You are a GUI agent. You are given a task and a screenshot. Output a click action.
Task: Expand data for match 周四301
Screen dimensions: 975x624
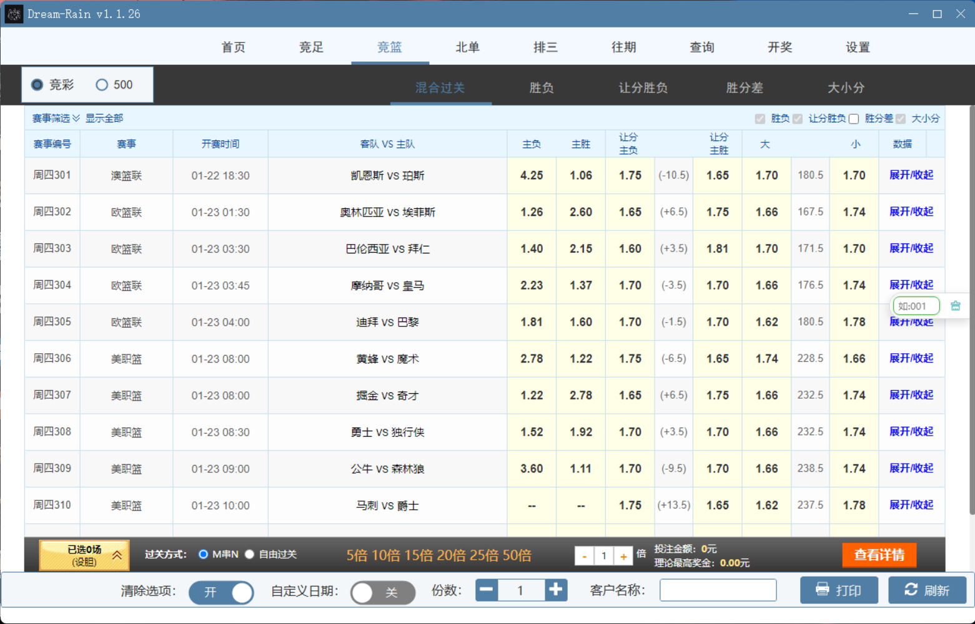(x=911, y=175)
